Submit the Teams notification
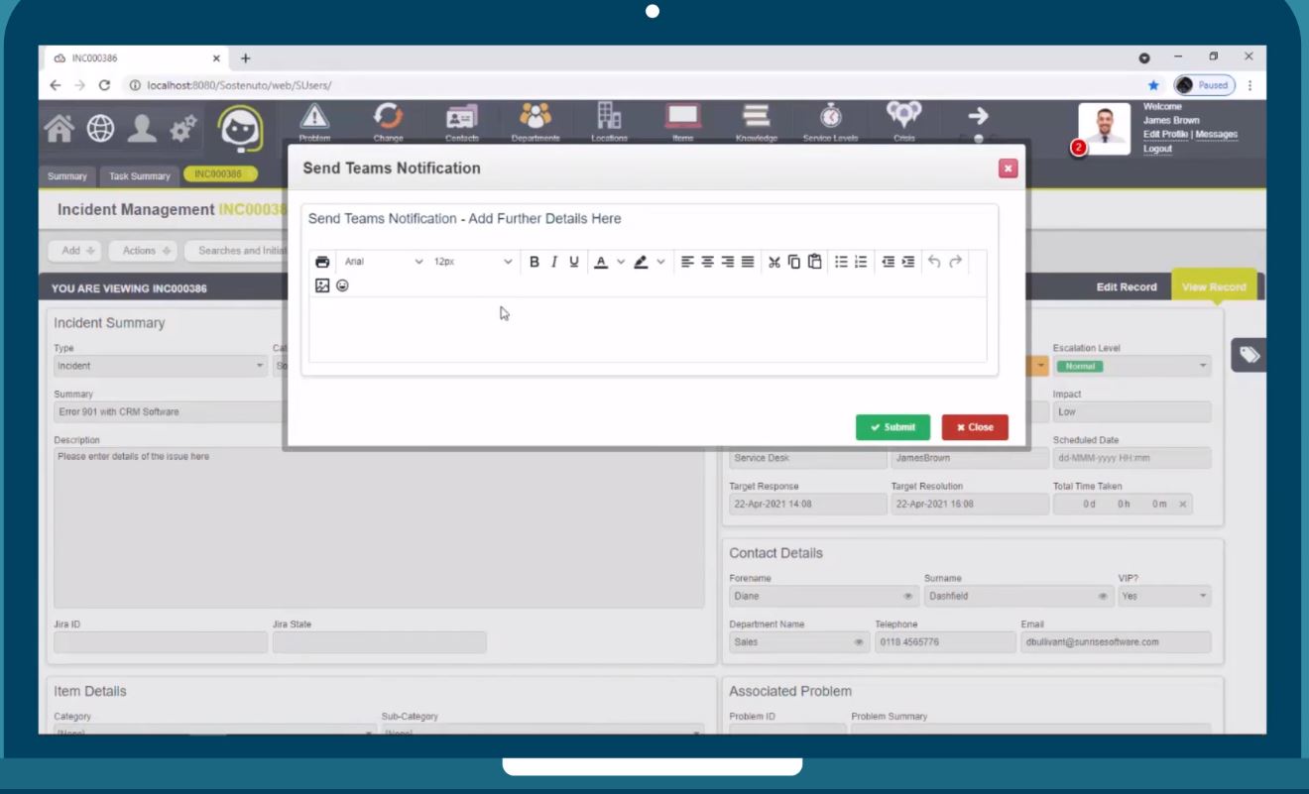This screenshot has height=794, width=1309. coord(892,427)
